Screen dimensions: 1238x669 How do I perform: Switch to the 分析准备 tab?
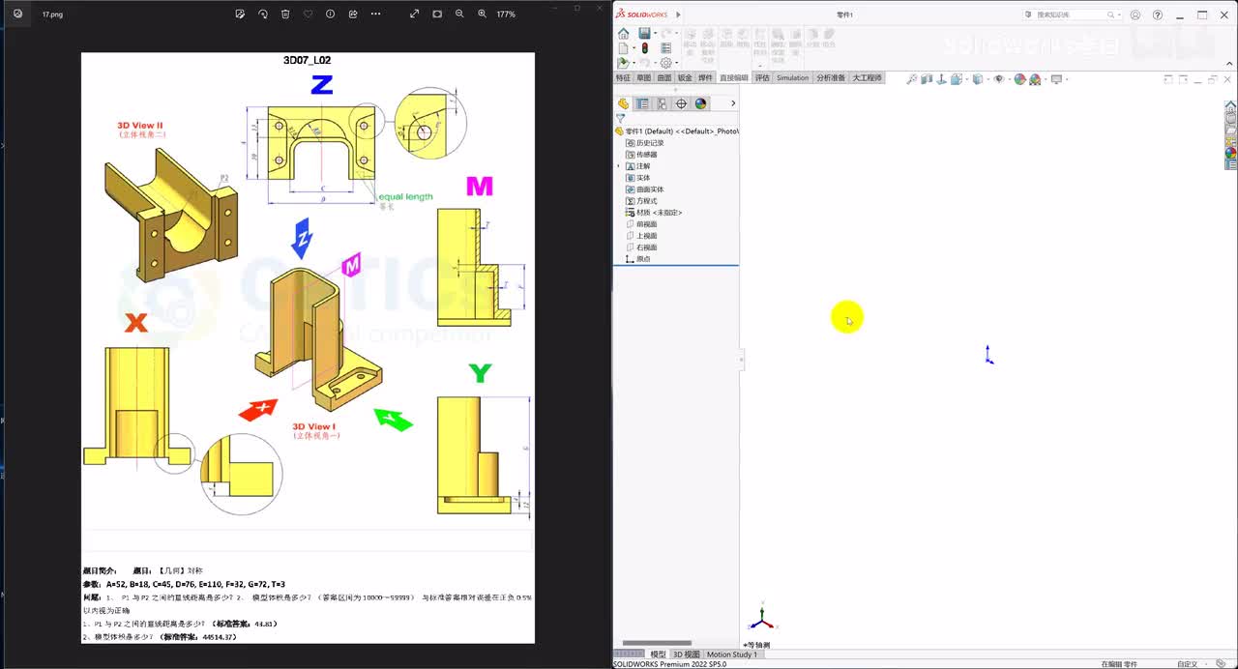coord(831,77)
